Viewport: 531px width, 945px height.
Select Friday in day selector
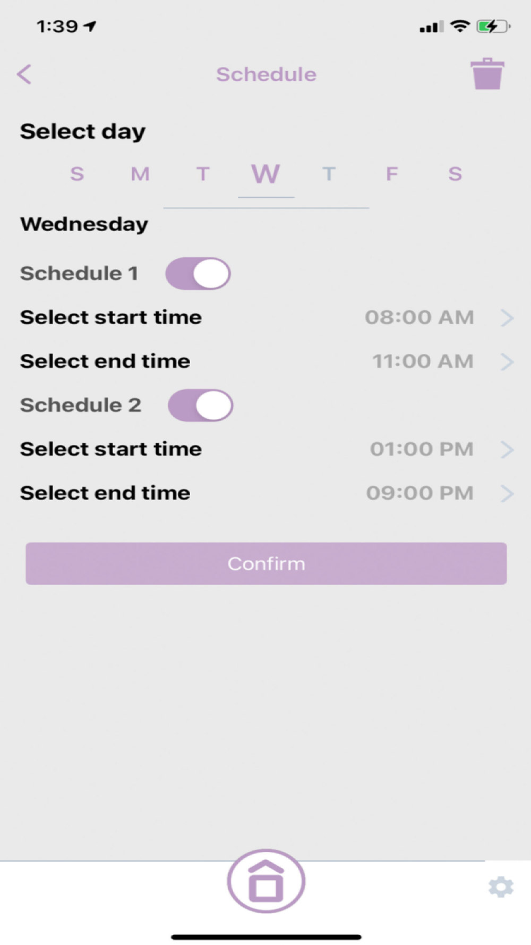tap(392, 174)
